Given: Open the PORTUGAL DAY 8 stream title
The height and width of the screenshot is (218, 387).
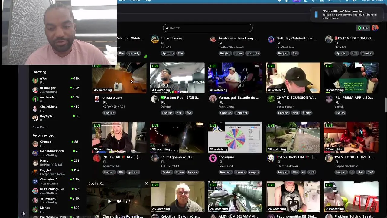Looking at the screenshot, I should tap(122, 157).
